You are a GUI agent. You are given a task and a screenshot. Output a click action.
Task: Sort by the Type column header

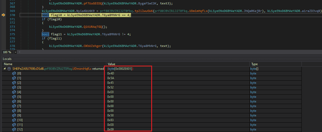pos(275,64)
